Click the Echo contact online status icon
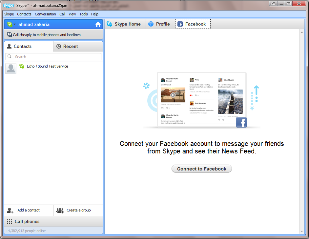Viewport: 309px width, 239px height. tap(22, 66)
